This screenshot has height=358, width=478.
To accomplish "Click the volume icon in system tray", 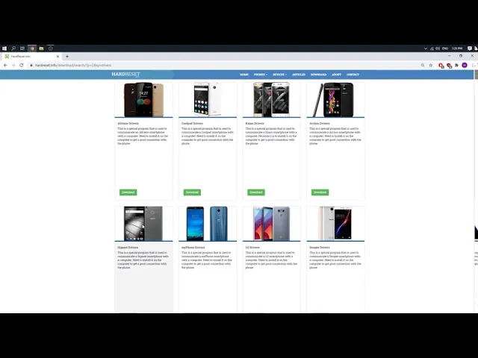I will tap(438, 48).
